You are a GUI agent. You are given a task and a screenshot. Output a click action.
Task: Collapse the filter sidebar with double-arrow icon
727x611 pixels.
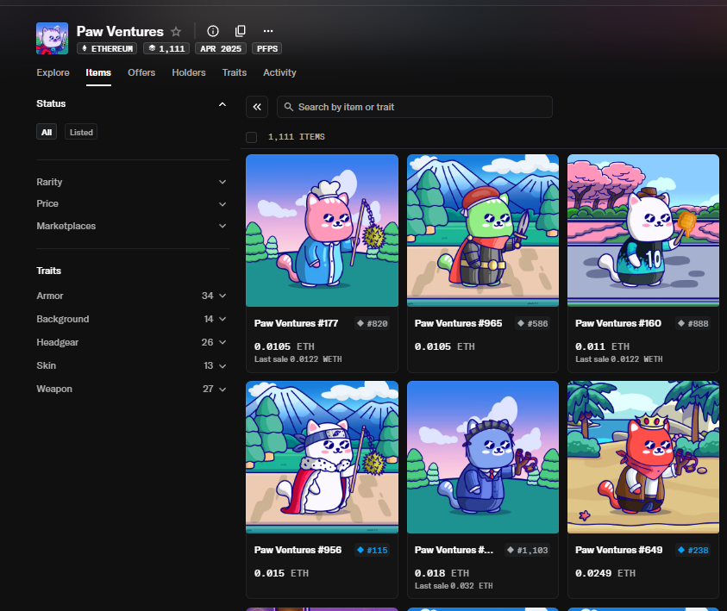[x=257, y=107]
